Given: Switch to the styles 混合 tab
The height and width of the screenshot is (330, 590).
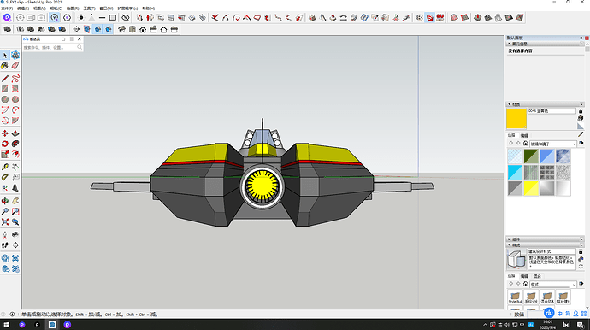Looking at the screenshot, I should tap(537, 276).
